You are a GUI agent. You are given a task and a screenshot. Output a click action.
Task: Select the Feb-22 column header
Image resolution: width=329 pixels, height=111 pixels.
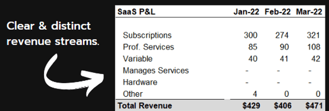coord(277,12)
